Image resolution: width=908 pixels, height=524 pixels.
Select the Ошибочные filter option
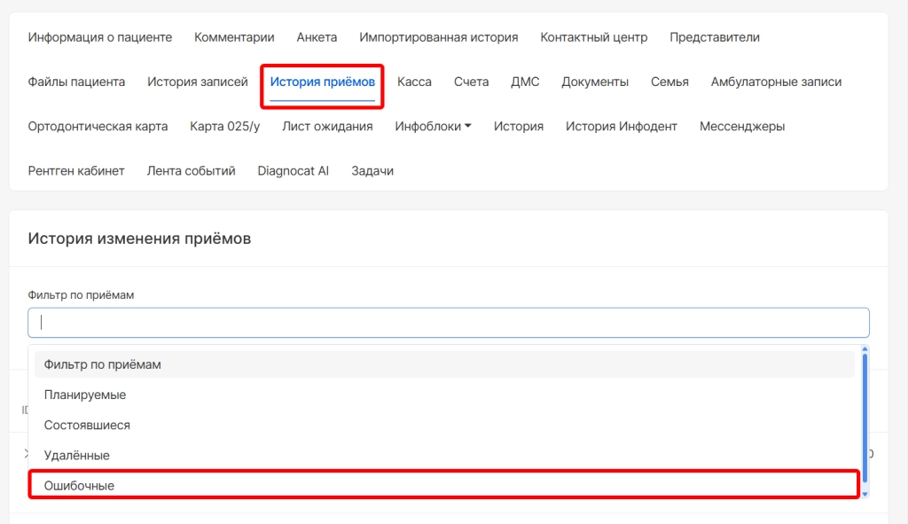coord(79,486)
